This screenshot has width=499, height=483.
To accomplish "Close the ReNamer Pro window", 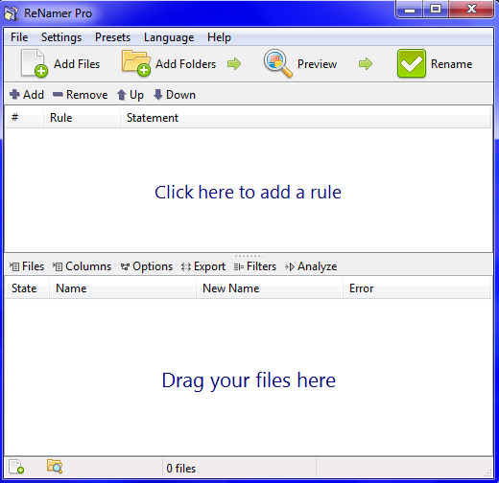I will (x=471, y=10).
